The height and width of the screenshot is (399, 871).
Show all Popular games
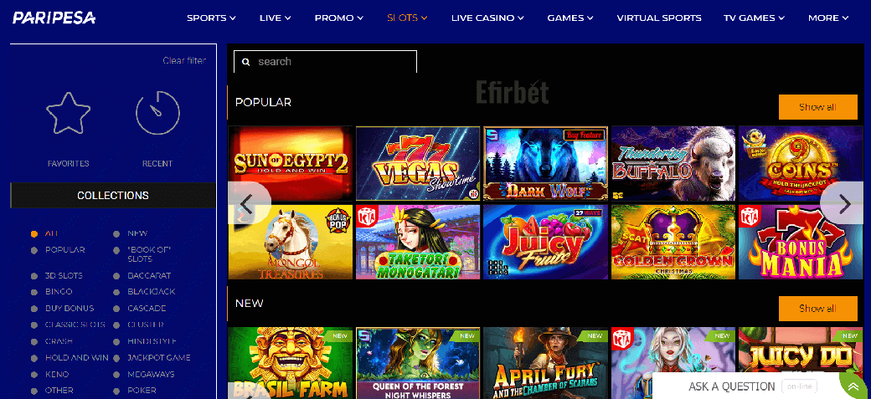(x=817, y=107)
